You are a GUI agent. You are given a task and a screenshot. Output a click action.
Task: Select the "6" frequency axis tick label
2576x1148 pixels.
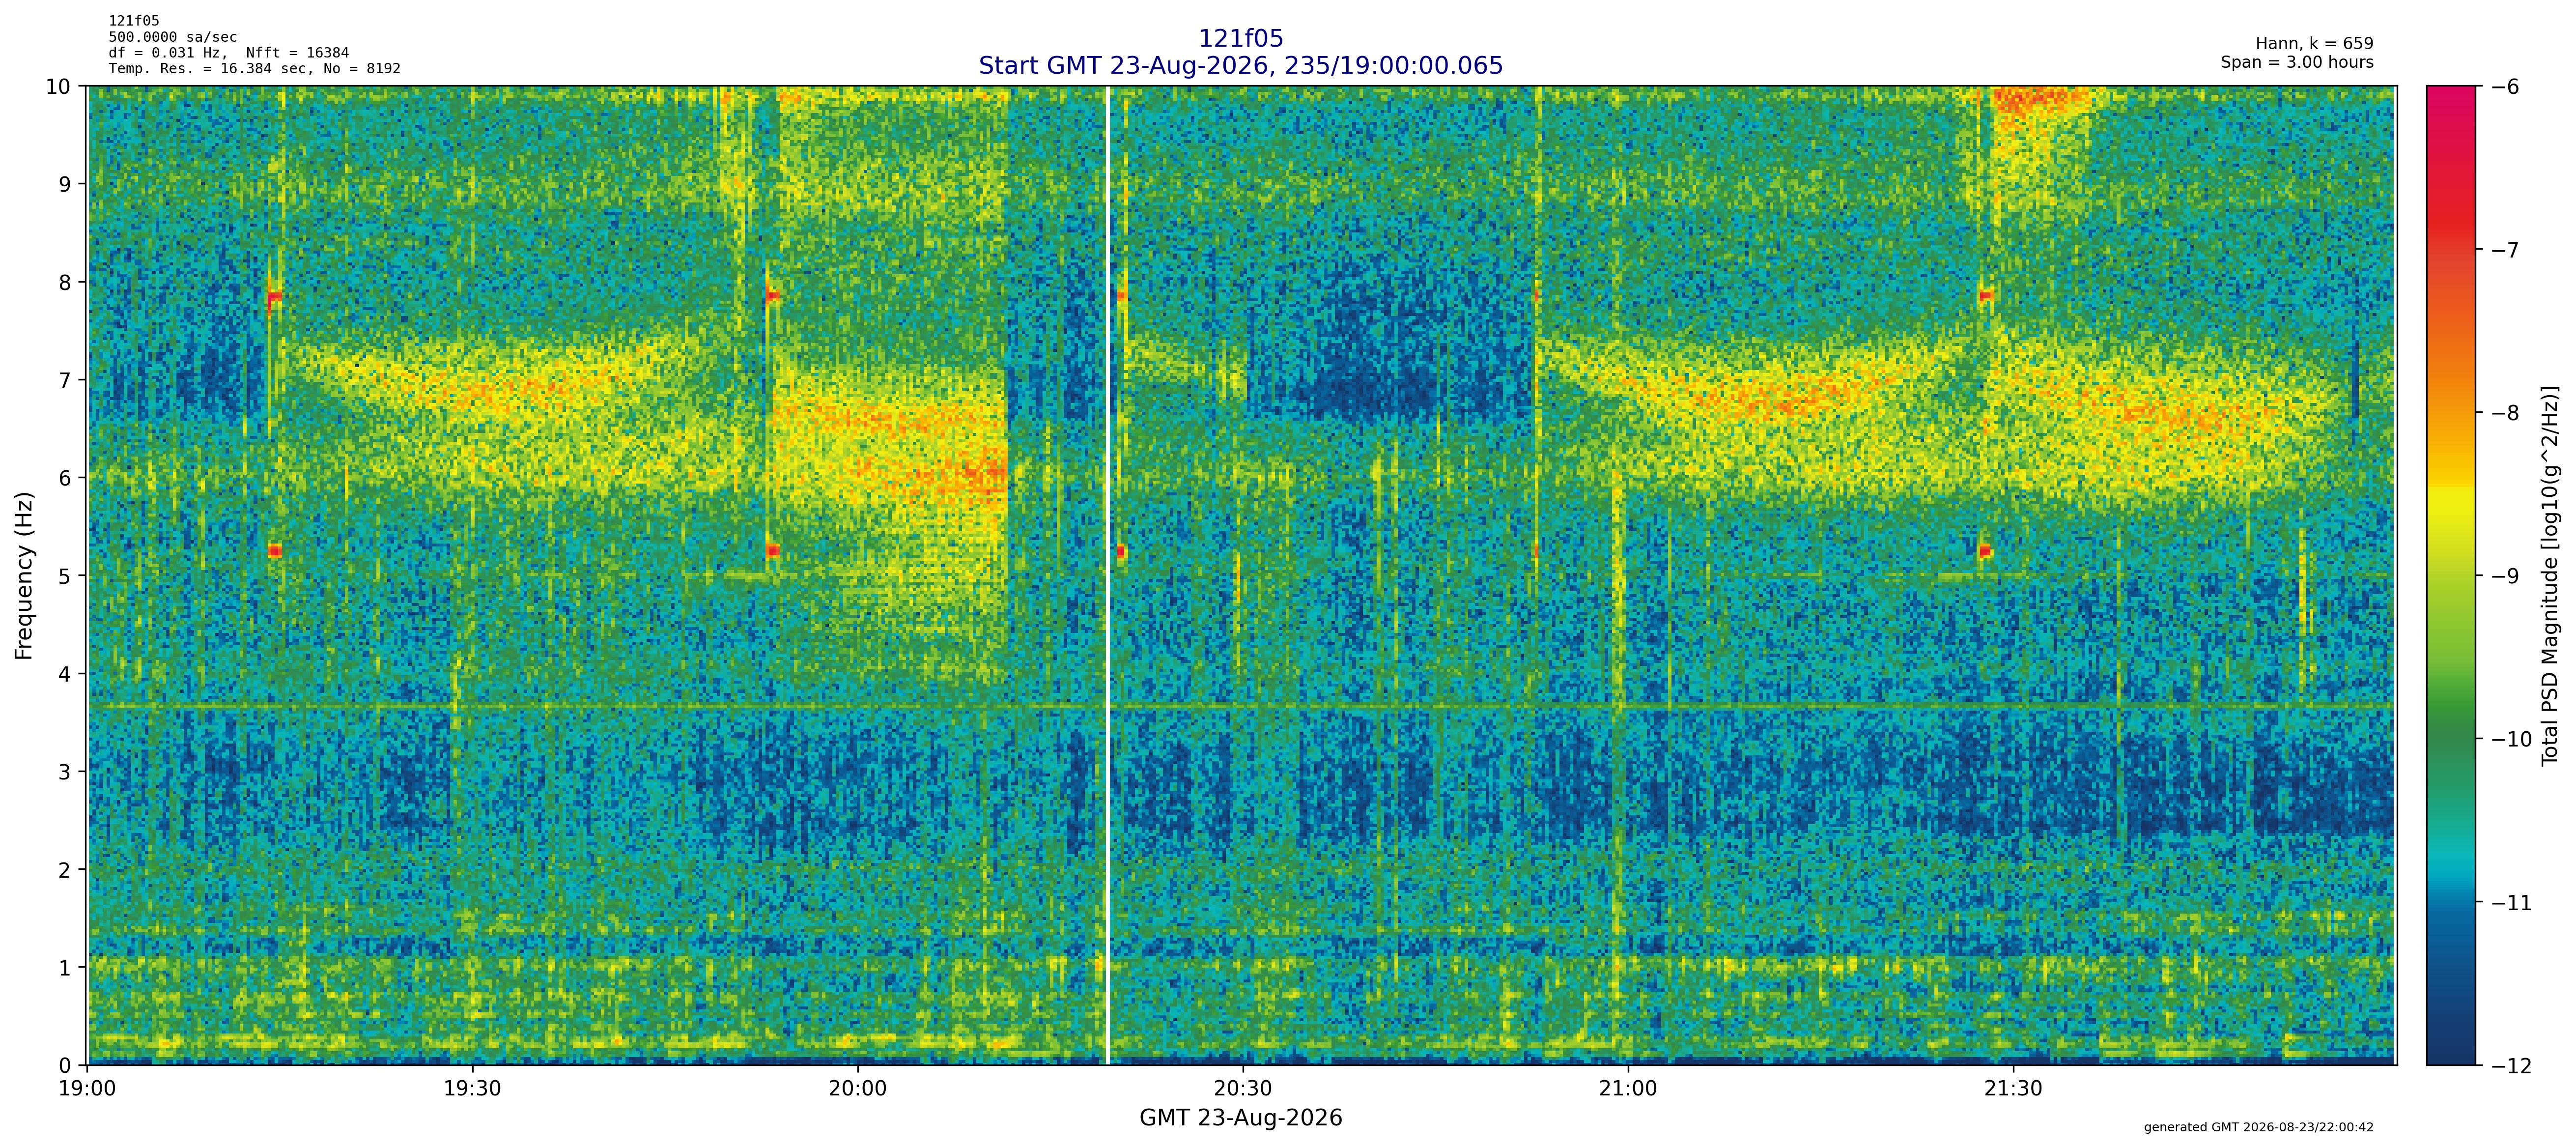[65, 478]
